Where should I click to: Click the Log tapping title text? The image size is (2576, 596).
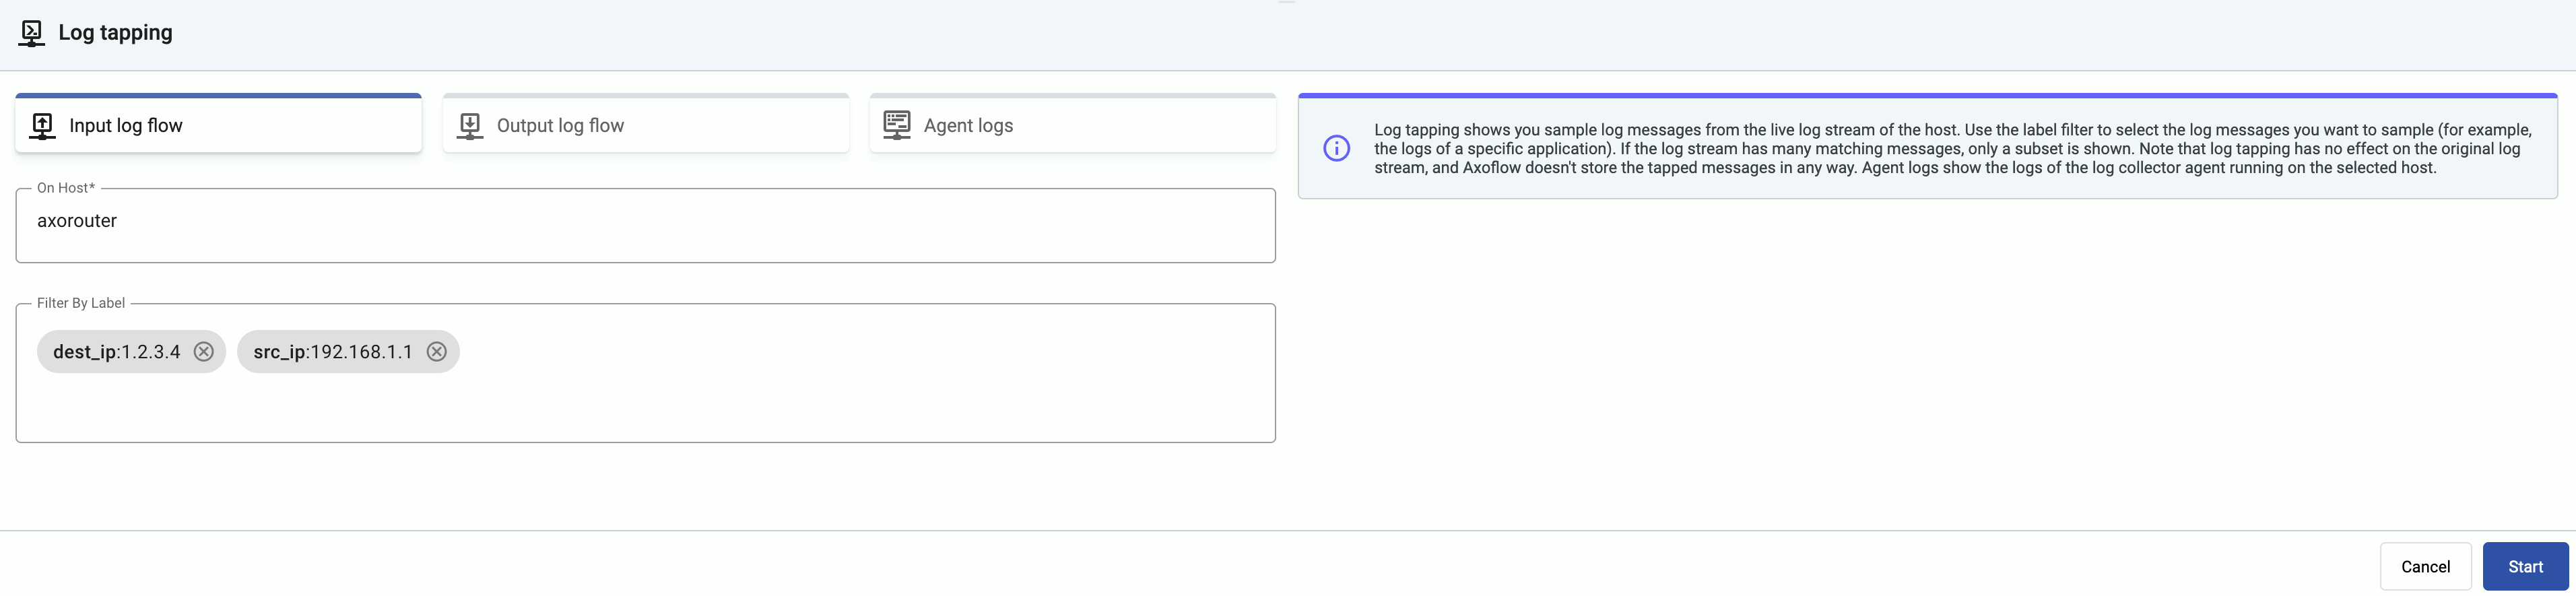pyautogui.click(x=115, y=33)
